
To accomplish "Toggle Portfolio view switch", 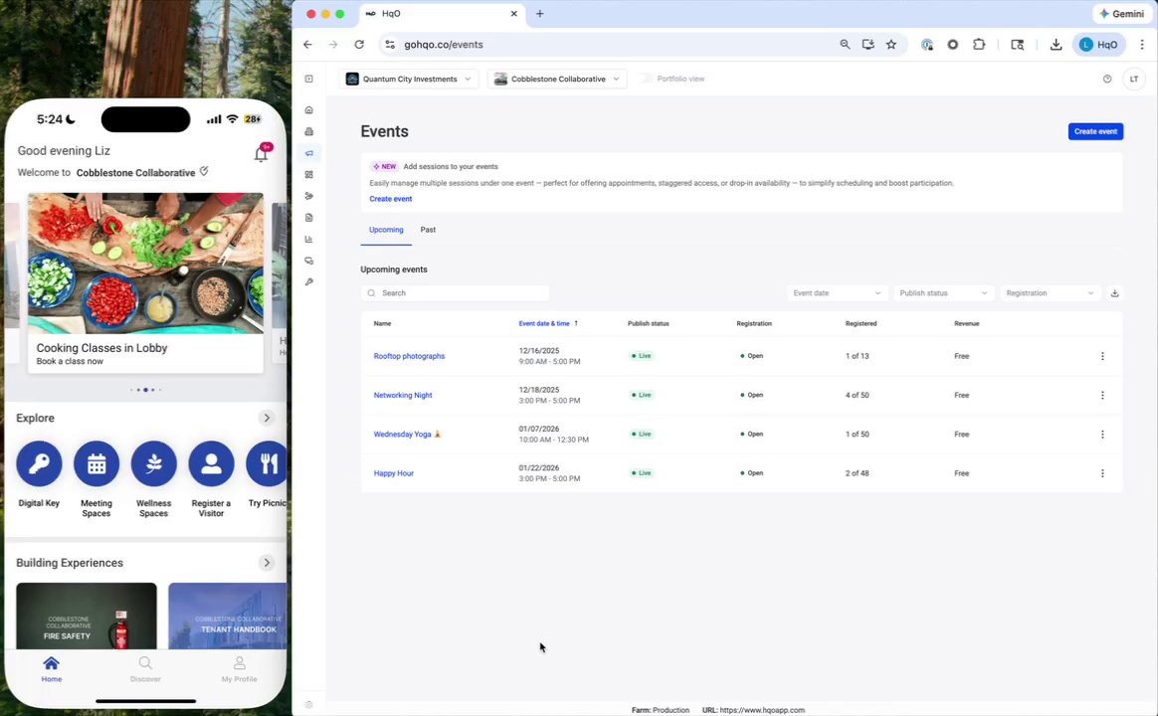I will (646, 79).
